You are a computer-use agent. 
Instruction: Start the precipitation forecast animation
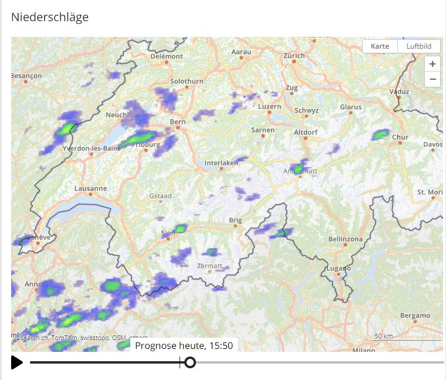pos(17,362)
